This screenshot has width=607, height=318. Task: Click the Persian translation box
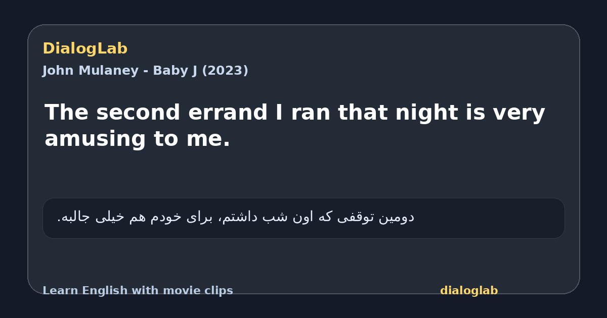303,218
